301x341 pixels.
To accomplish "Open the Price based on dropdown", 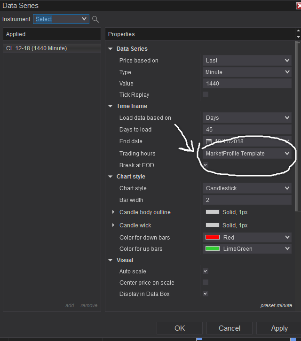I will 247,61.
